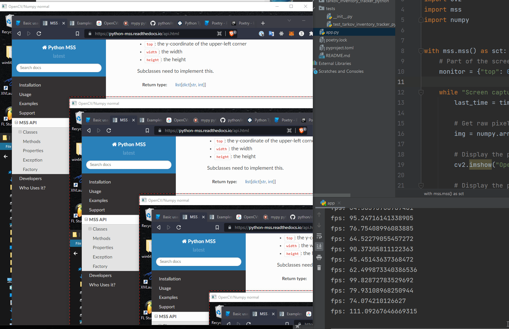Open README.md in the project tree
509x329 pixels.
pos(338,56)
